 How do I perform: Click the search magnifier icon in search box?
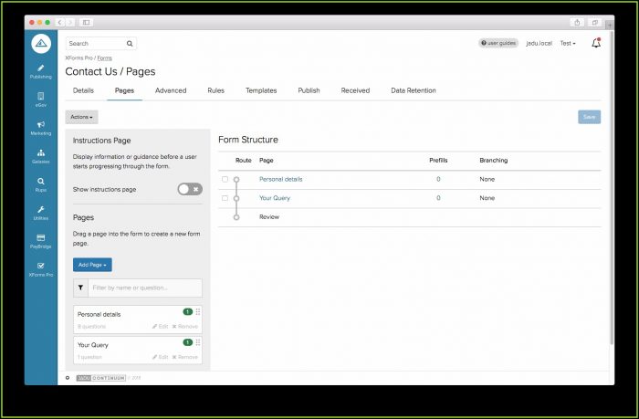click(130, 43)
